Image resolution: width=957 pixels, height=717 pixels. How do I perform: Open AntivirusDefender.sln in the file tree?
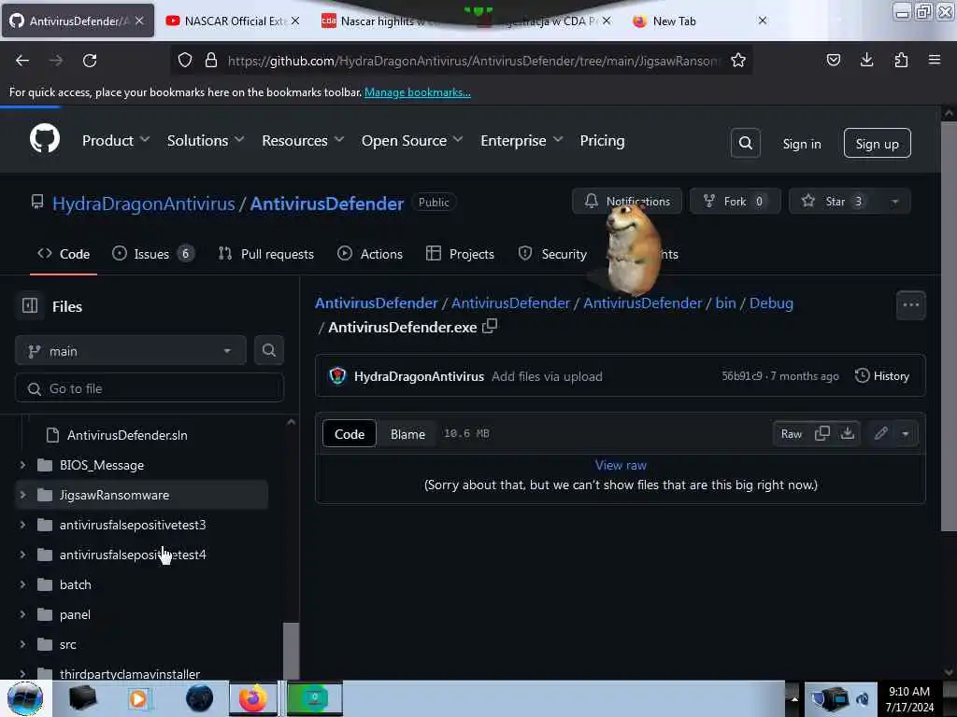point(127,435)
